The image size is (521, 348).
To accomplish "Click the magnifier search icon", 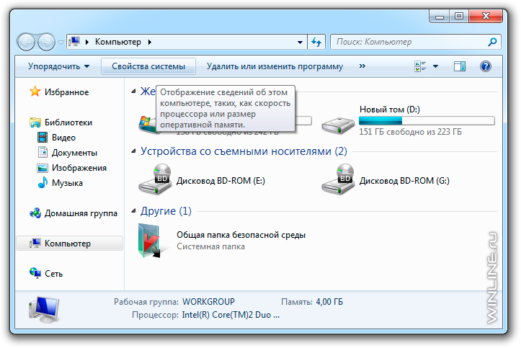I will [x=492, y=42].
